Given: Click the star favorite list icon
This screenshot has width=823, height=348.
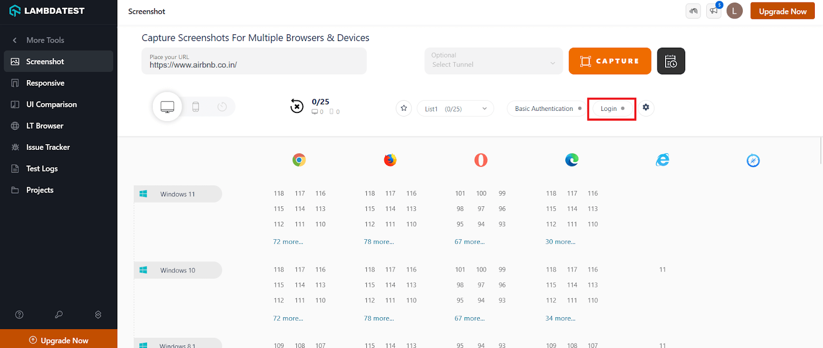Looking at the screenshot, I should (404, 108).
